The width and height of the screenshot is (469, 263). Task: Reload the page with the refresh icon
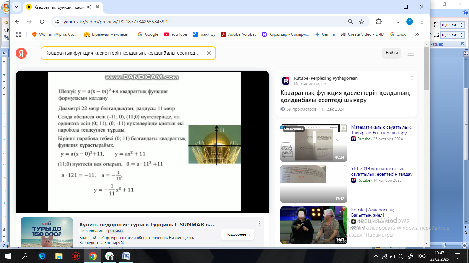click(42, 22)
